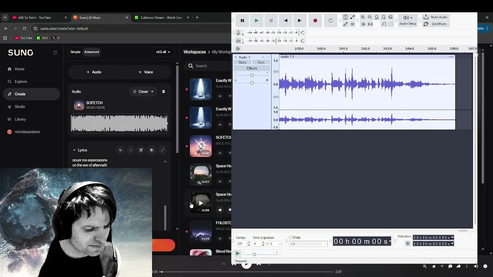Image resolution: width=493 pixels, height=277 pixels.
Task: Open the Cover mode dropdown
Action: click(143, 92)
